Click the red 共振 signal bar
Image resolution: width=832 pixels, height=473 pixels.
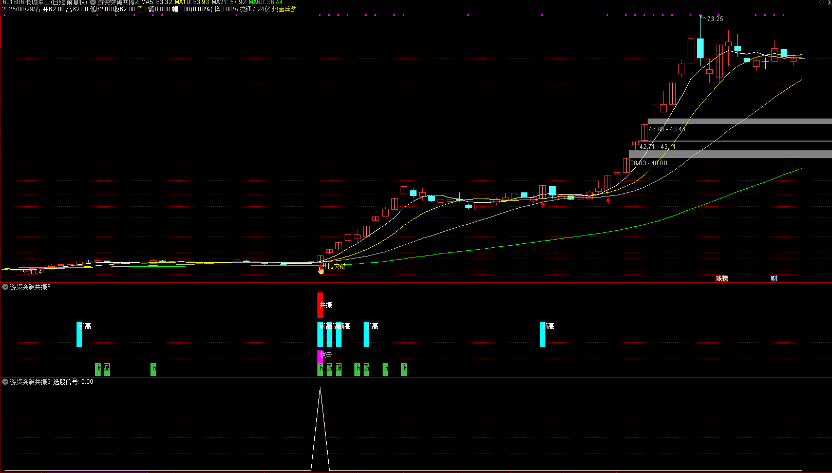[x=320, y=305]
